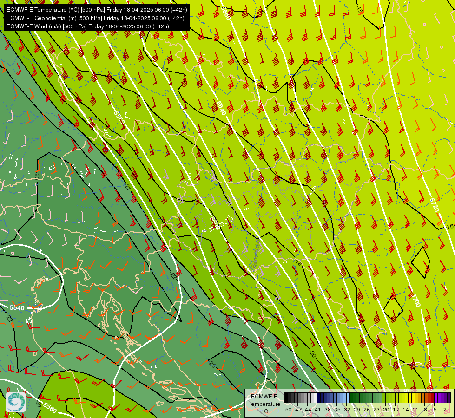The width and height of the screenshot is (455, 418).
Task: Click the dark red legend swatch left of -5
Action: pos(432,398)
